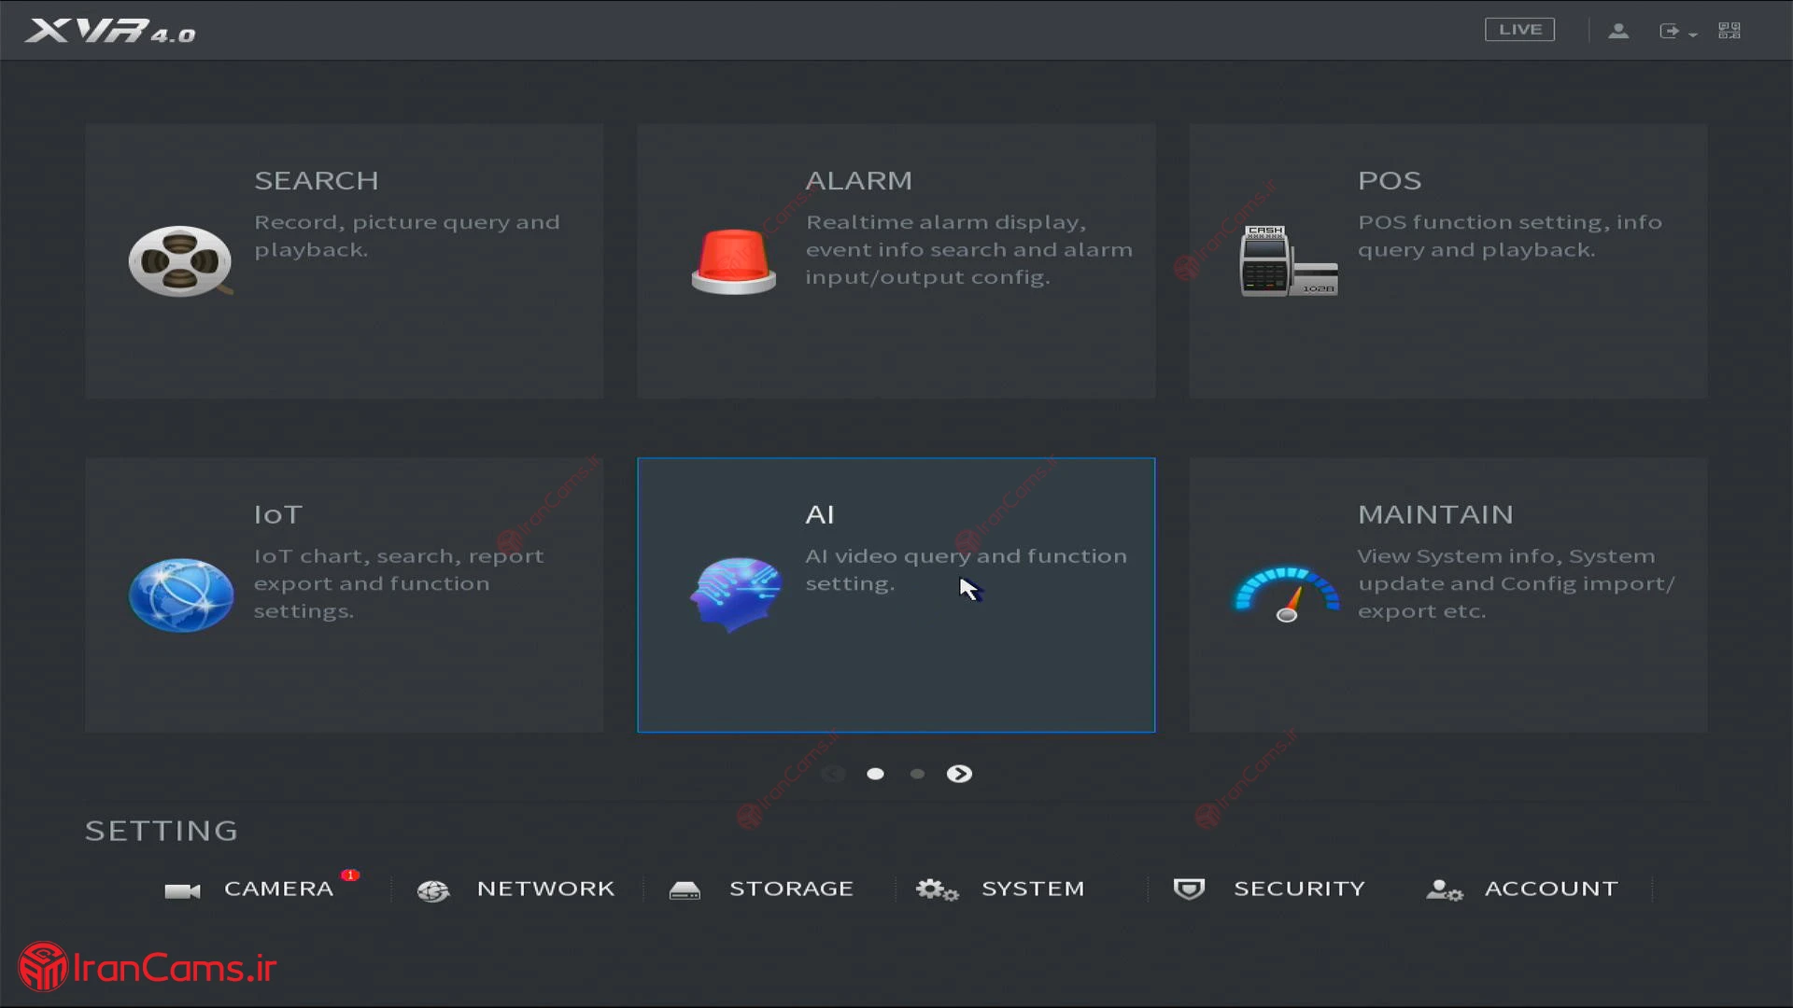
Task: Open the System gears icon
Action: [x=936, y=889]
